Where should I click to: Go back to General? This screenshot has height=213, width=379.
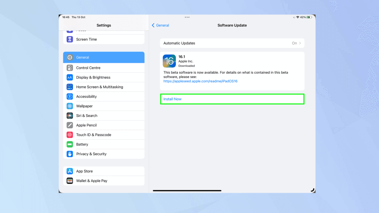point(160,25)
